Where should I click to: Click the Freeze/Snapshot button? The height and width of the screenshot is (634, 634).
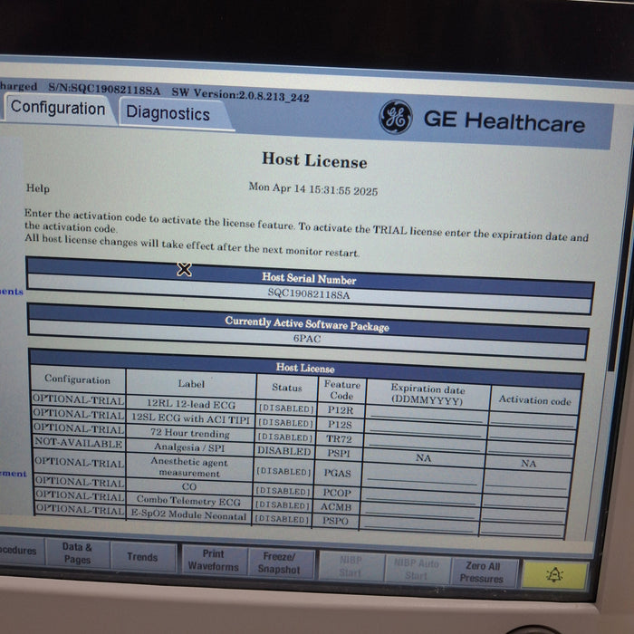279,562
